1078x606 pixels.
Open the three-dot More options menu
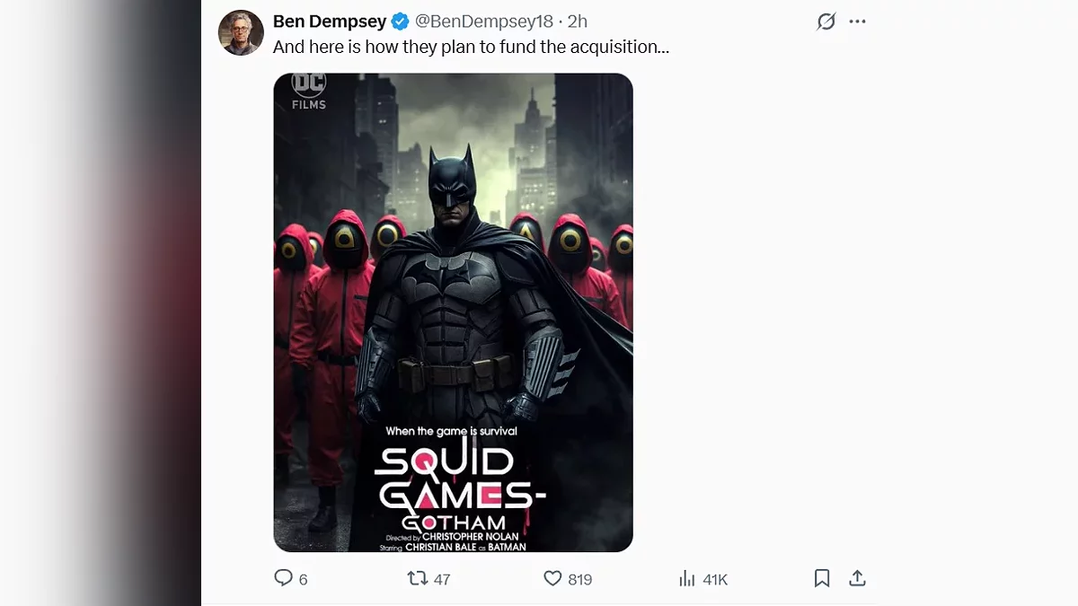tap(858, 22)
